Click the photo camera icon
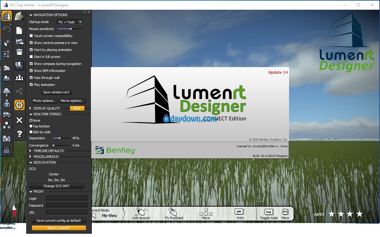 (7, 138)
